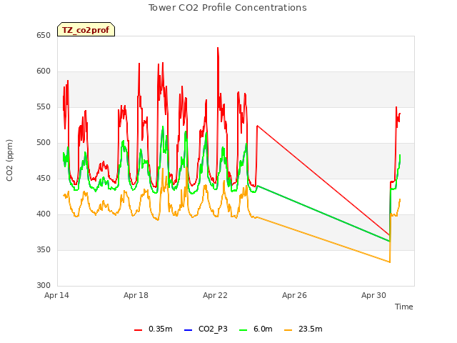Image resolution: width=457 pixels, height=343 pixels.
Task: Toggle the 23.5m series legend entry
Action: click(303, 329)
